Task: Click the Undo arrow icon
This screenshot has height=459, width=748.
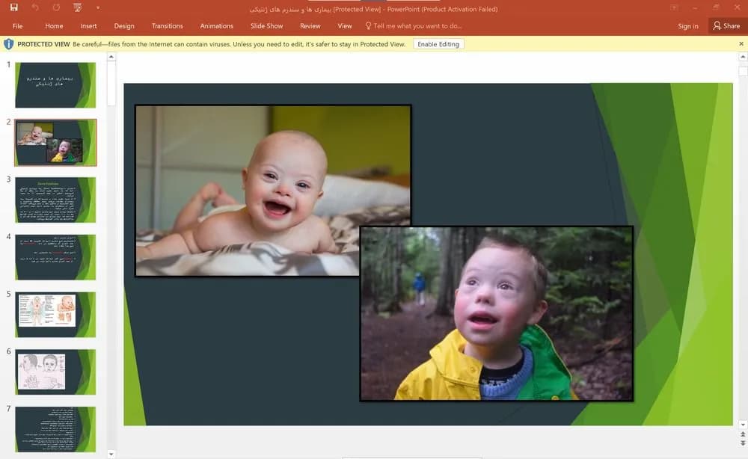Action: [35, 7]
